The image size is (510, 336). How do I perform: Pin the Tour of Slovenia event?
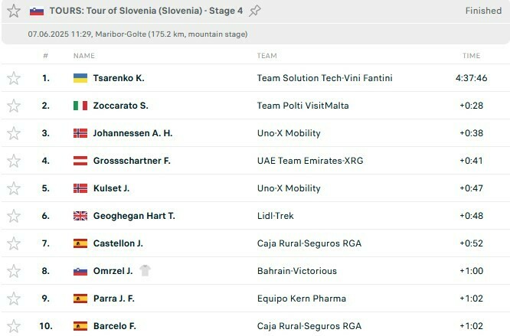[256, 11]
